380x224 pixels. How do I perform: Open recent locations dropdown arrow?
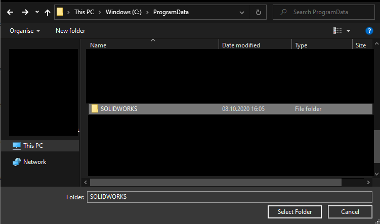[x=37, y=12]
